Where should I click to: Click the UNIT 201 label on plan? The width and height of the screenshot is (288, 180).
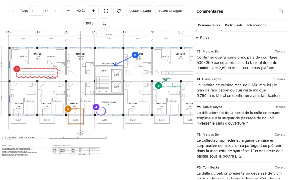[x=18, y=103]
